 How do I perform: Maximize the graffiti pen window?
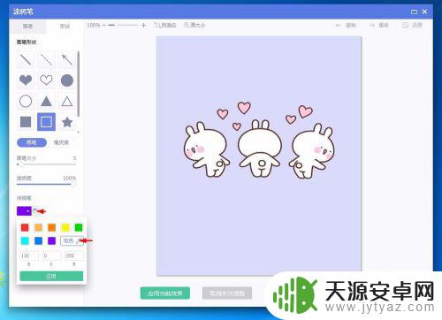[414, 11]
